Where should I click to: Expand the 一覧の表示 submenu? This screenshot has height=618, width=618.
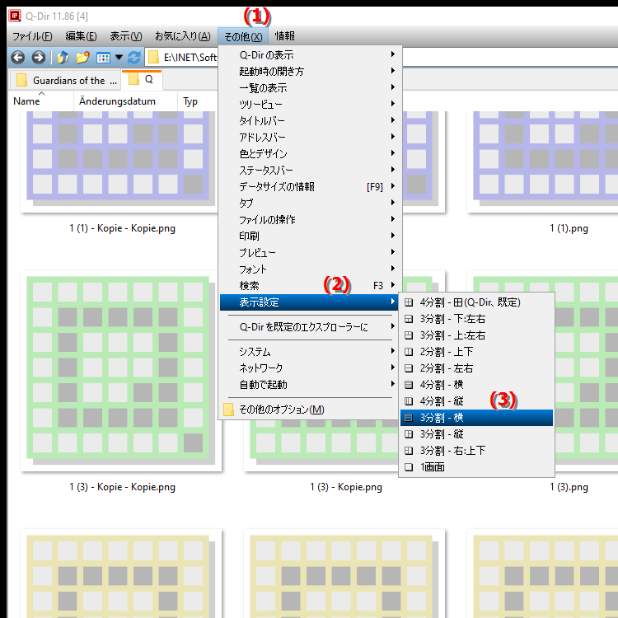point(310,88)
